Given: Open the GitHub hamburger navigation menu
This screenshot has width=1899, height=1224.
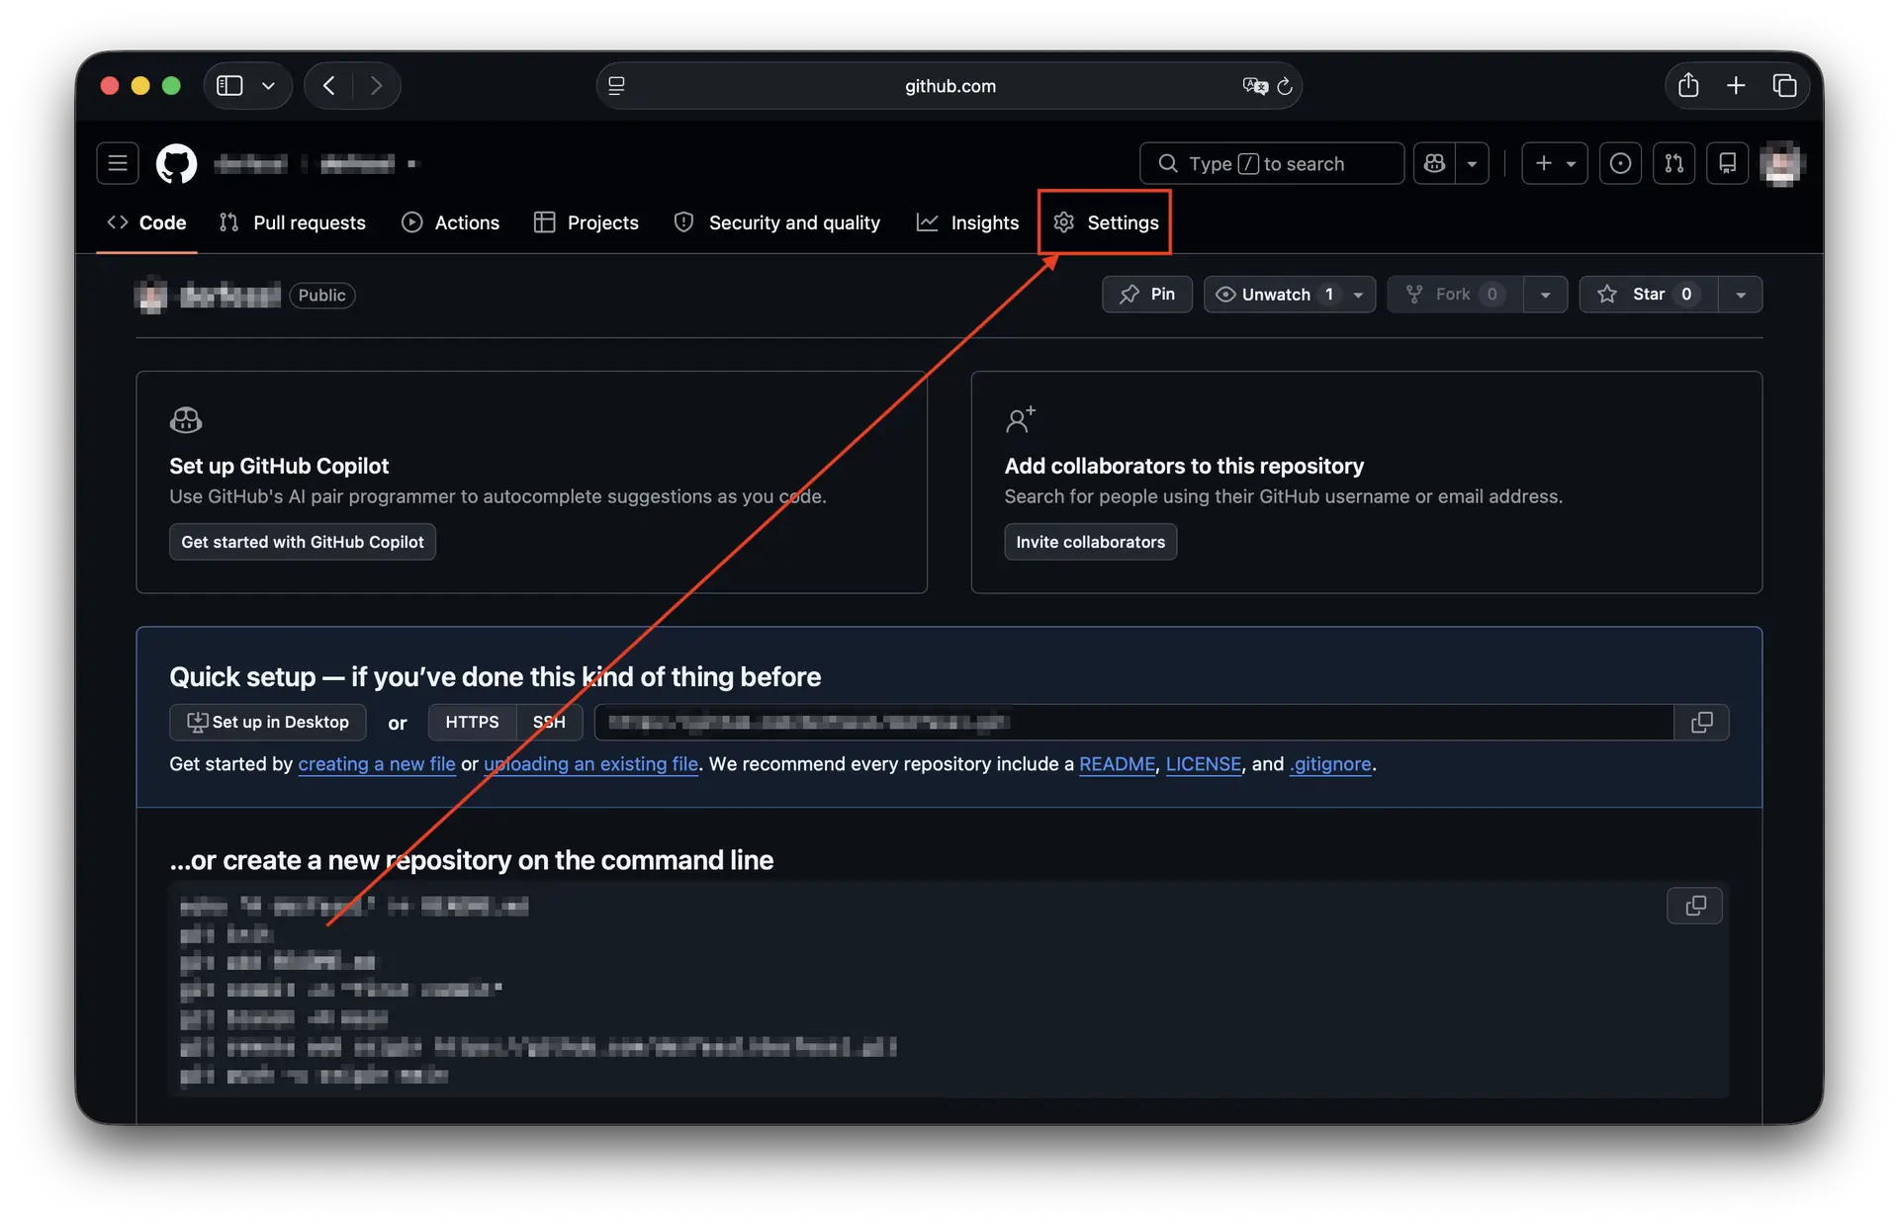Looking at the screenshot, I should (x=118, y=163).
